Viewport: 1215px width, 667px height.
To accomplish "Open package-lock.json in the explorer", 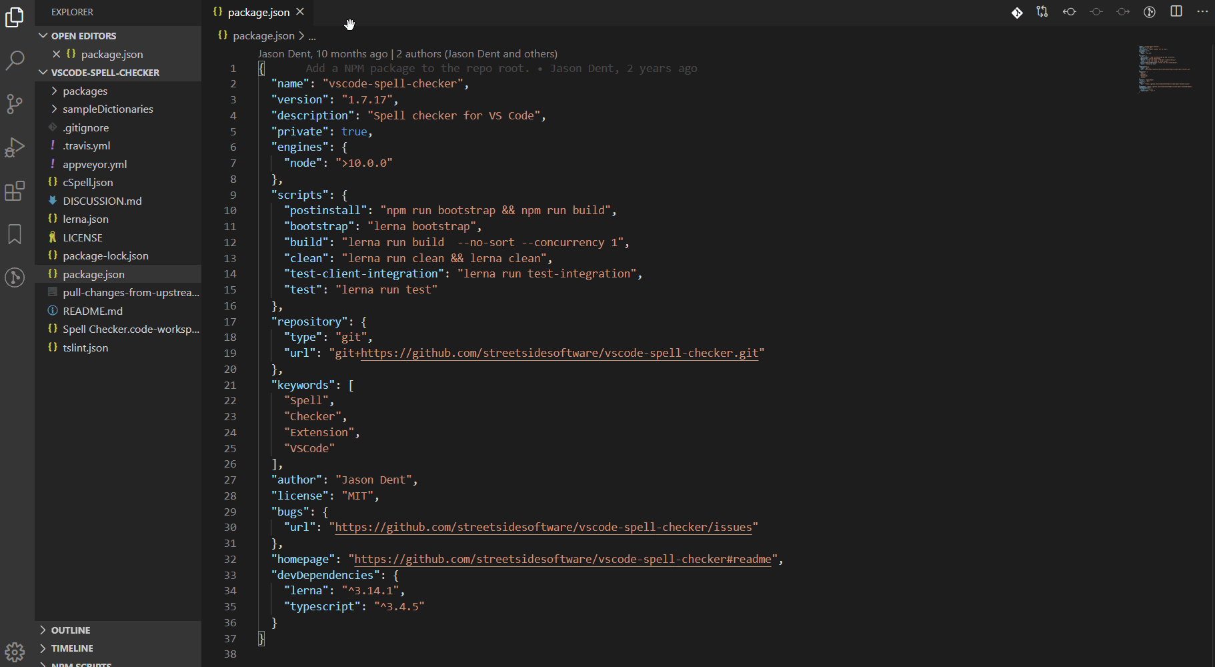I will click(118, 255).
